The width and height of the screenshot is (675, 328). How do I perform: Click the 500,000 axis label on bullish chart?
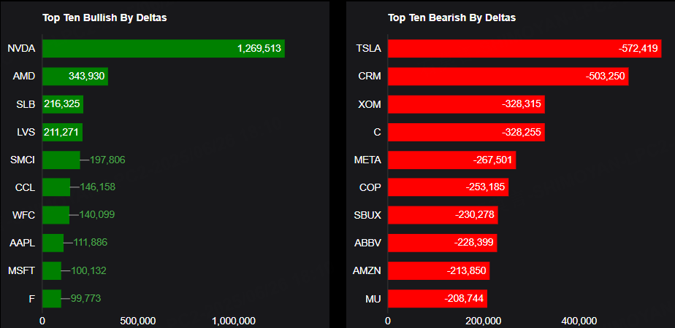(139, 321)
